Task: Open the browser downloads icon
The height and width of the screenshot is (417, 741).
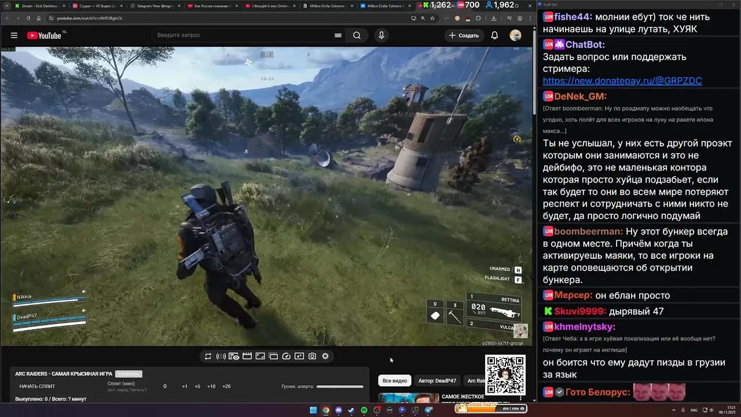Action: [x=493, y=18]
